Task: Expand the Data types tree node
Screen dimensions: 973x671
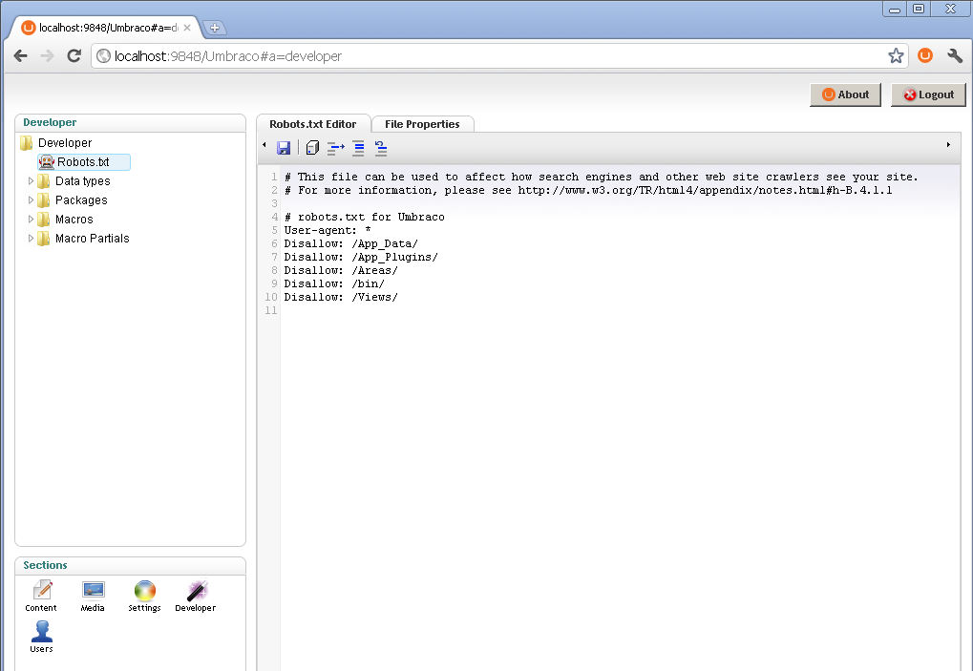Action: pyautogui.click(x=31, y=181)
